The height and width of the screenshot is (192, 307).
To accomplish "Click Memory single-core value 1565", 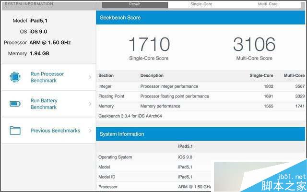I will (269, 106).
